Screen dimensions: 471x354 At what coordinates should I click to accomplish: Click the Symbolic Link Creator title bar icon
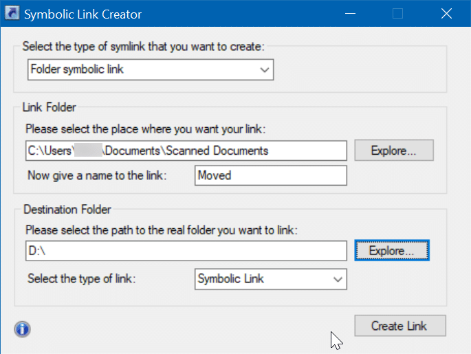pyautogui.click(x=12, y=13)
